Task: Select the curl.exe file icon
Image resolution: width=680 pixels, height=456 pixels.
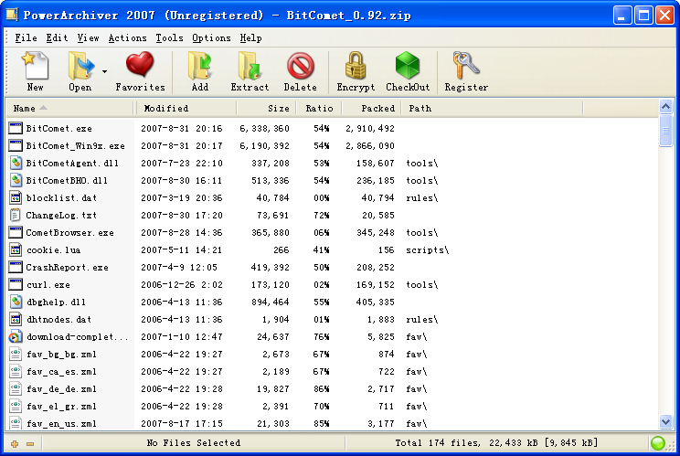Action: point(16,284)
